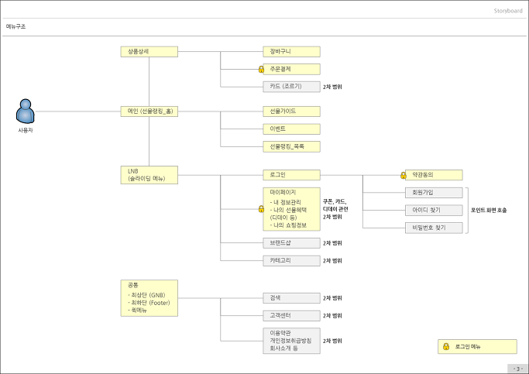529x374 pixels.
Task: Click the 이벤트 box
Action: point(291,129)
